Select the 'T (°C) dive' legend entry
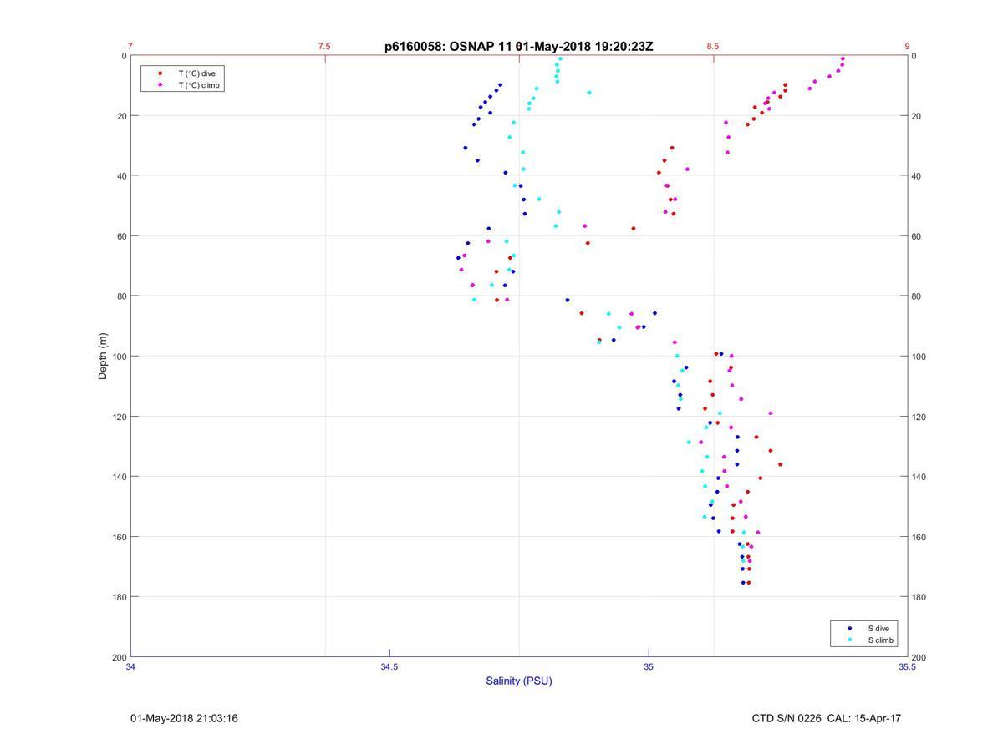The height and width of the screenshot is (739, 1003). [x=196, y=73]
